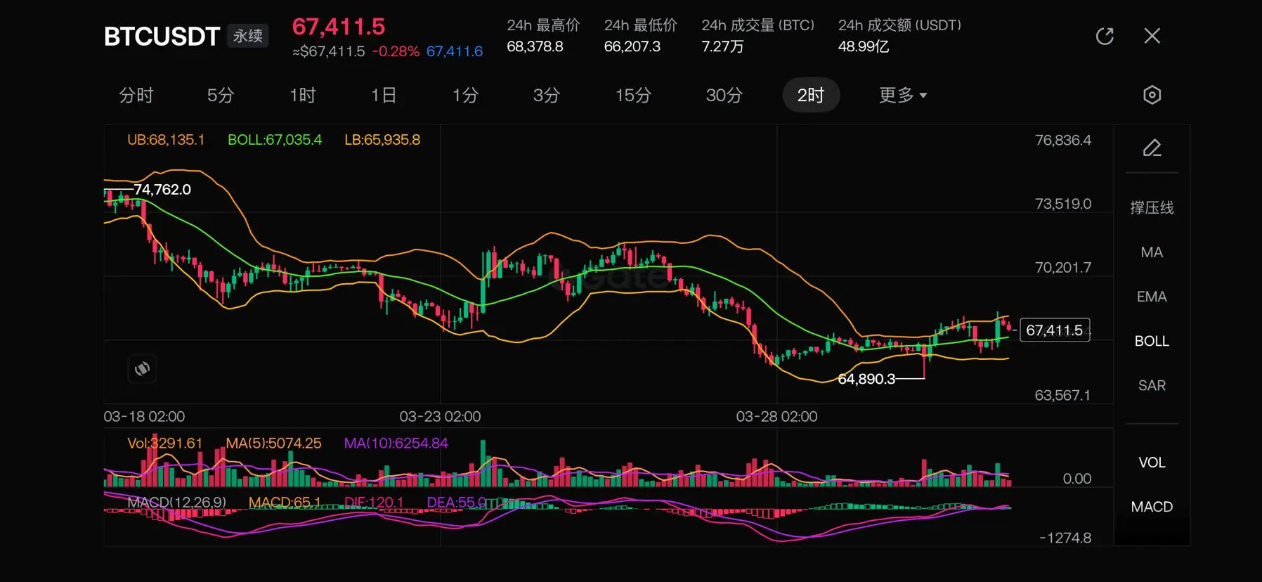
Task: Click the large red 67,411.5 last price
Action: click(x=339, y=27)
